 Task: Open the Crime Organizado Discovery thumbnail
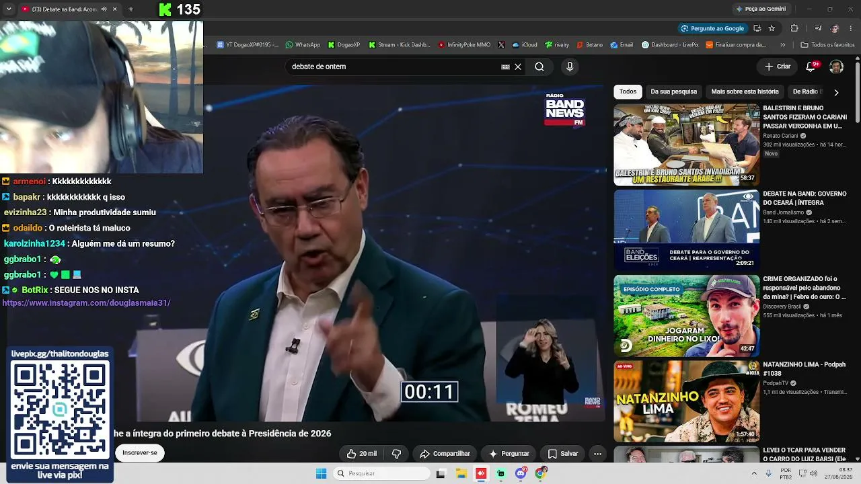point(686,316)
